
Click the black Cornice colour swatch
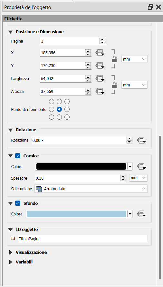(81, 166)
